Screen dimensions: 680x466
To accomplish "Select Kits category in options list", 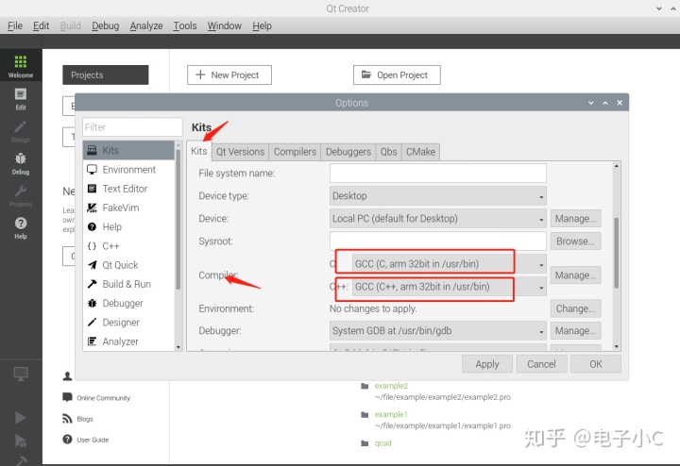I will point(128,150).
